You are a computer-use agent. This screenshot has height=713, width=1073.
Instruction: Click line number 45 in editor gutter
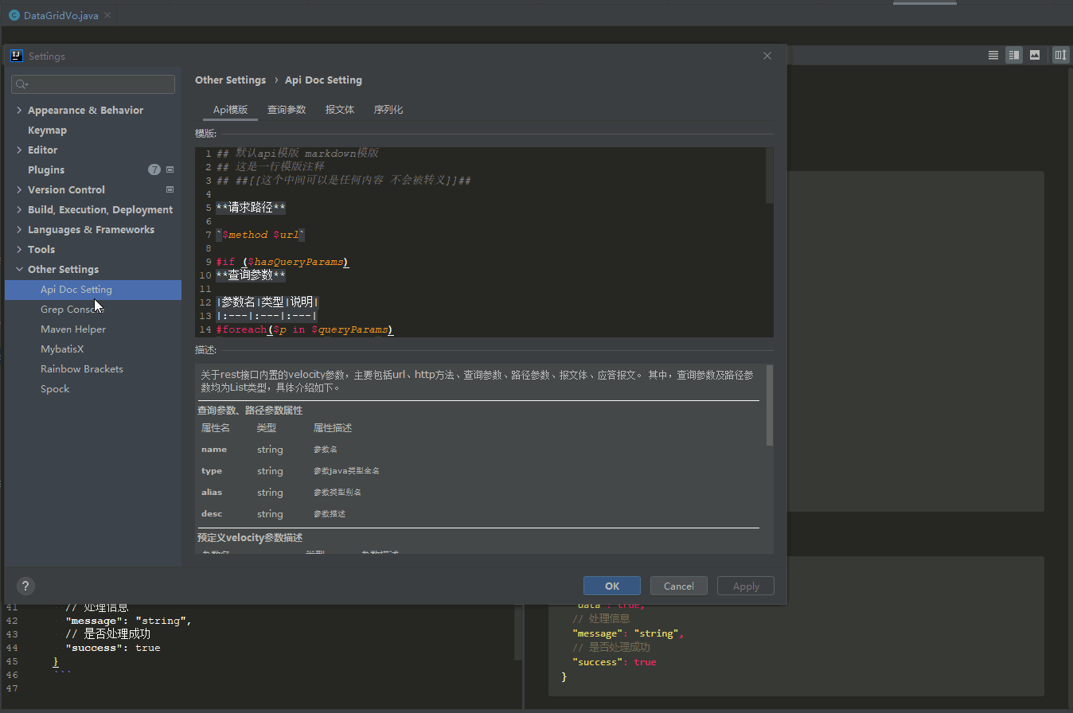coord(12,661)
